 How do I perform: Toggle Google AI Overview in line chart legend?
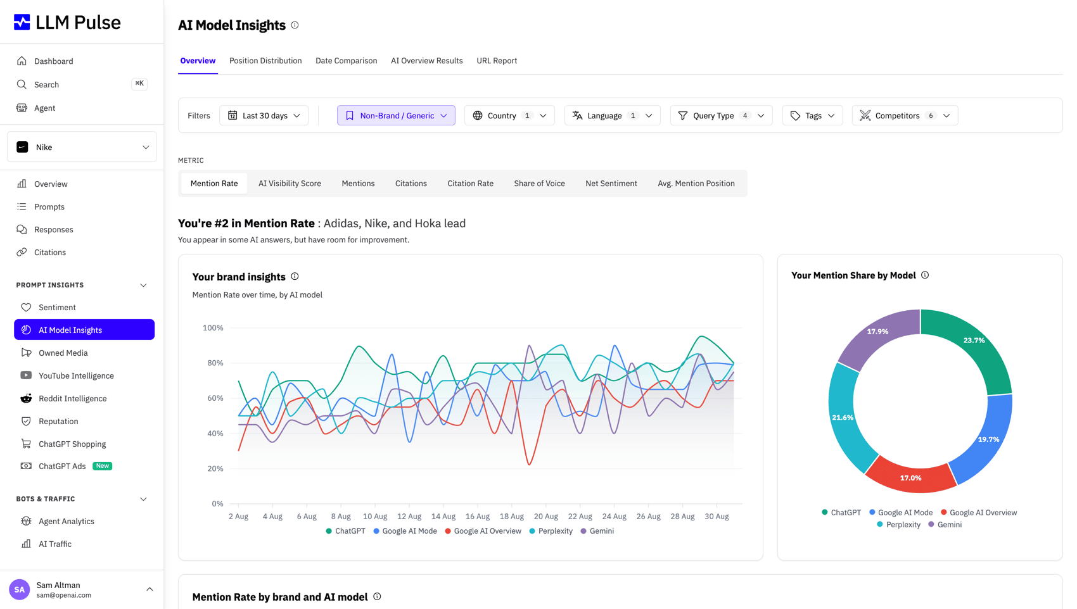tap(483, 531)
